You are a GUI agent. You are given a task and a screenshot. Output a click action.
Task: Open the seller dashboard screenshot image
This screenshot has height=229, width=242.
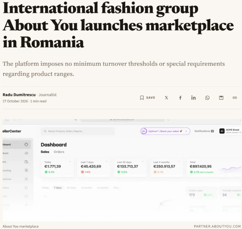click(122, 170)
